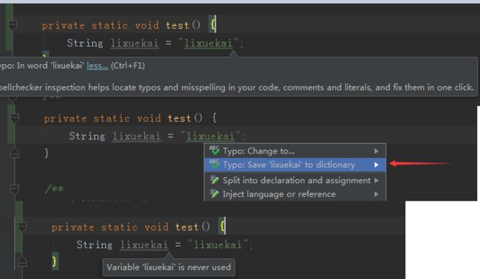The height and width of the screenshot is (279, 480).
Task: Click underlined "lixuekai" string literal in first method
Action: tap(208, 43)
